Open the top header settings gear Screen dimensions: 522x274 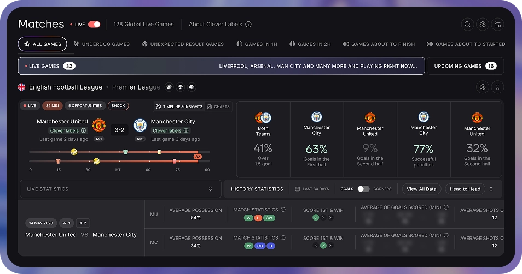click(x=483, y=24)
